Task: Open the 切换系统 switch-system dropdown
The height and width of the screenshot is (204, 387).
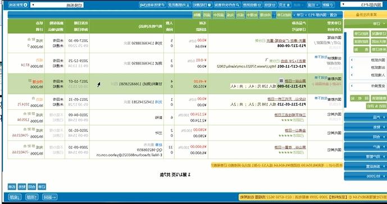Action: point(57,5)
